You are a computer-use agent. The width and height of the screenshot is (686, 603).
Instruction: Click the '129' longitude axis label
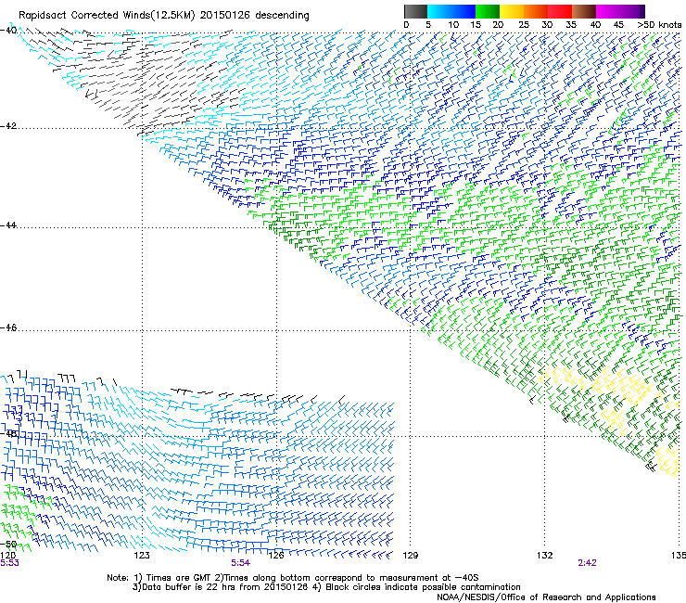click(x=410, y=556)
